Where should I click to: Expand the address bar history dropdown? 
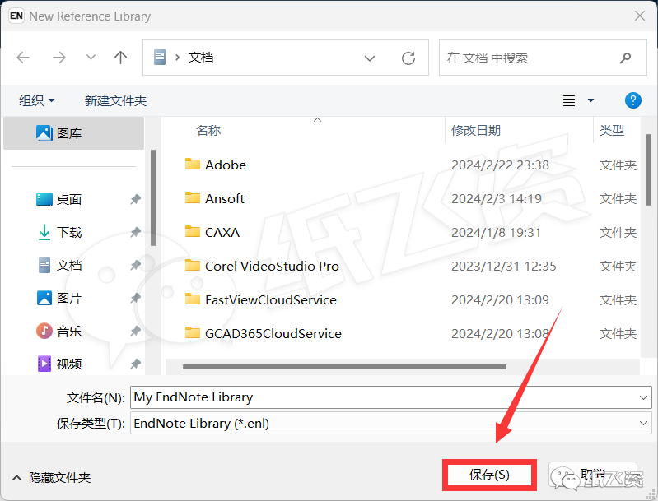click(x=369, y=58)
